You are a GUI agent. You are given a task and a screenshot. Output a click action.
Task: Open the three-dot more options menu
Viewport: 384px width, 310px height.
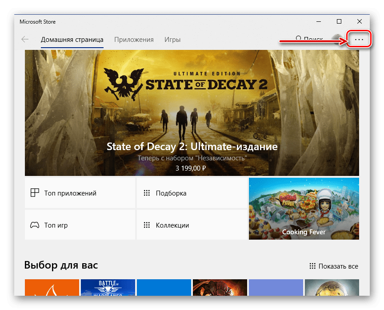coord(359,40)
